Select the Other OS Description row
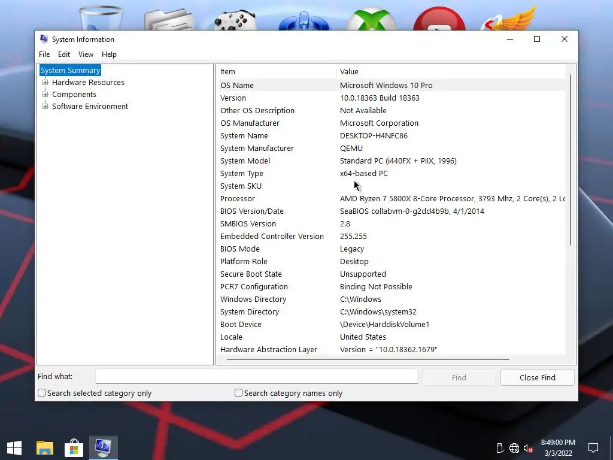Screen dimensions: 613x460 coord(392,110)
